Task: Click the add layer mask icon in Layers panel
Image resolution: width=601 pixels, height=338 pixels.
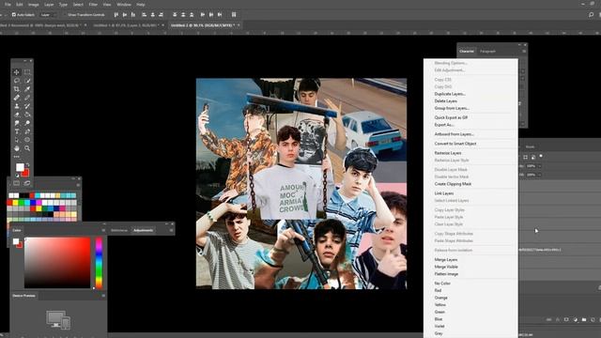Action: [566, 319]
